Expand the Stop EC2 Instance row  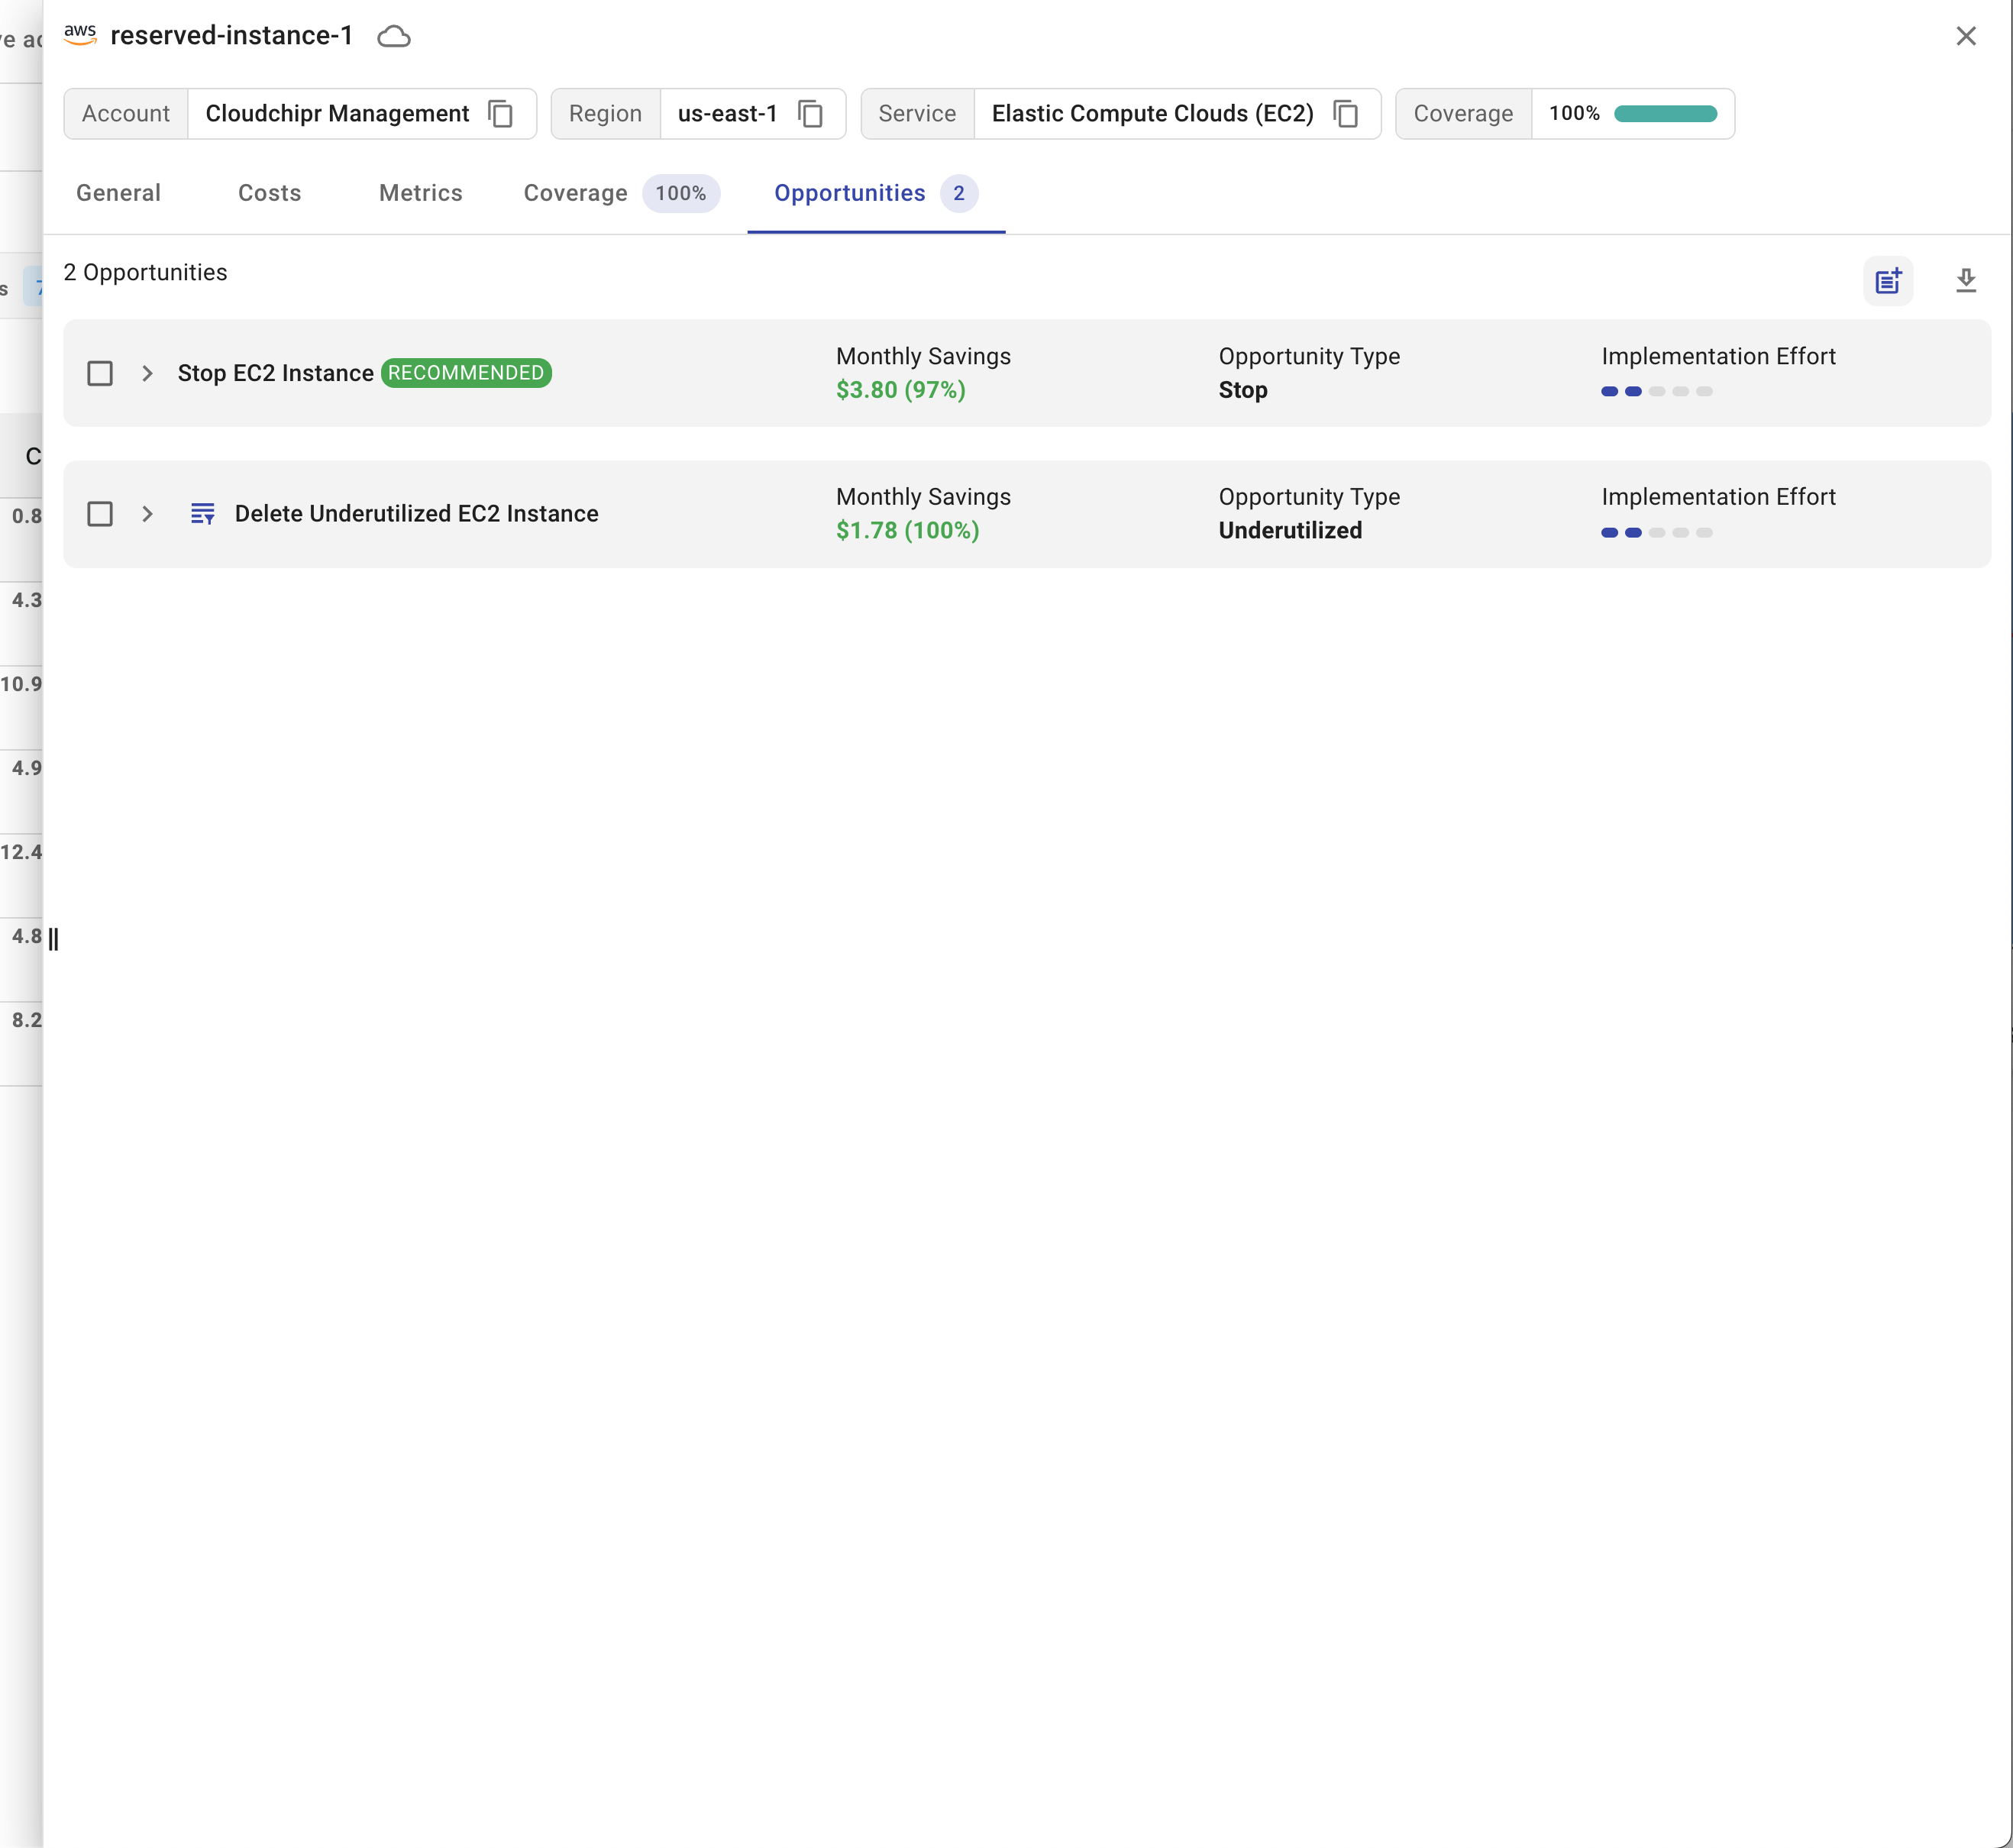point(148,374)
